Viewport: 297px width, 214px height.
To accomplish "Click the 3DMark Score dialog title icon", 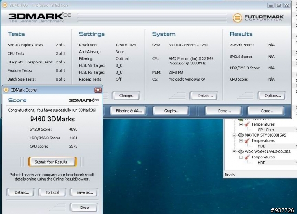I will (6, 90).
